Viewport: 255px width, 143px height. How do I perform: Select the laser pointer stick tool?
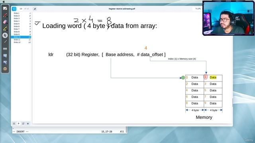[x=5, y=42]
